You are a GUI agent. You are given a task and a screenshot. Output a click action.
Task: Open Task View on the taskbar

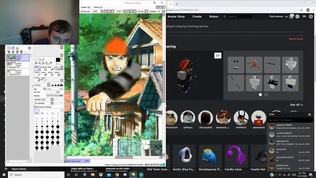(77, 175)
